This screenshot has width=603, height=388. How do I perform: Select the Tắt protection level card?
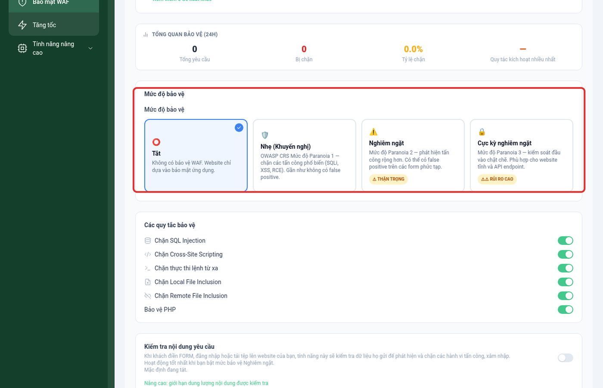click(196, 155)
